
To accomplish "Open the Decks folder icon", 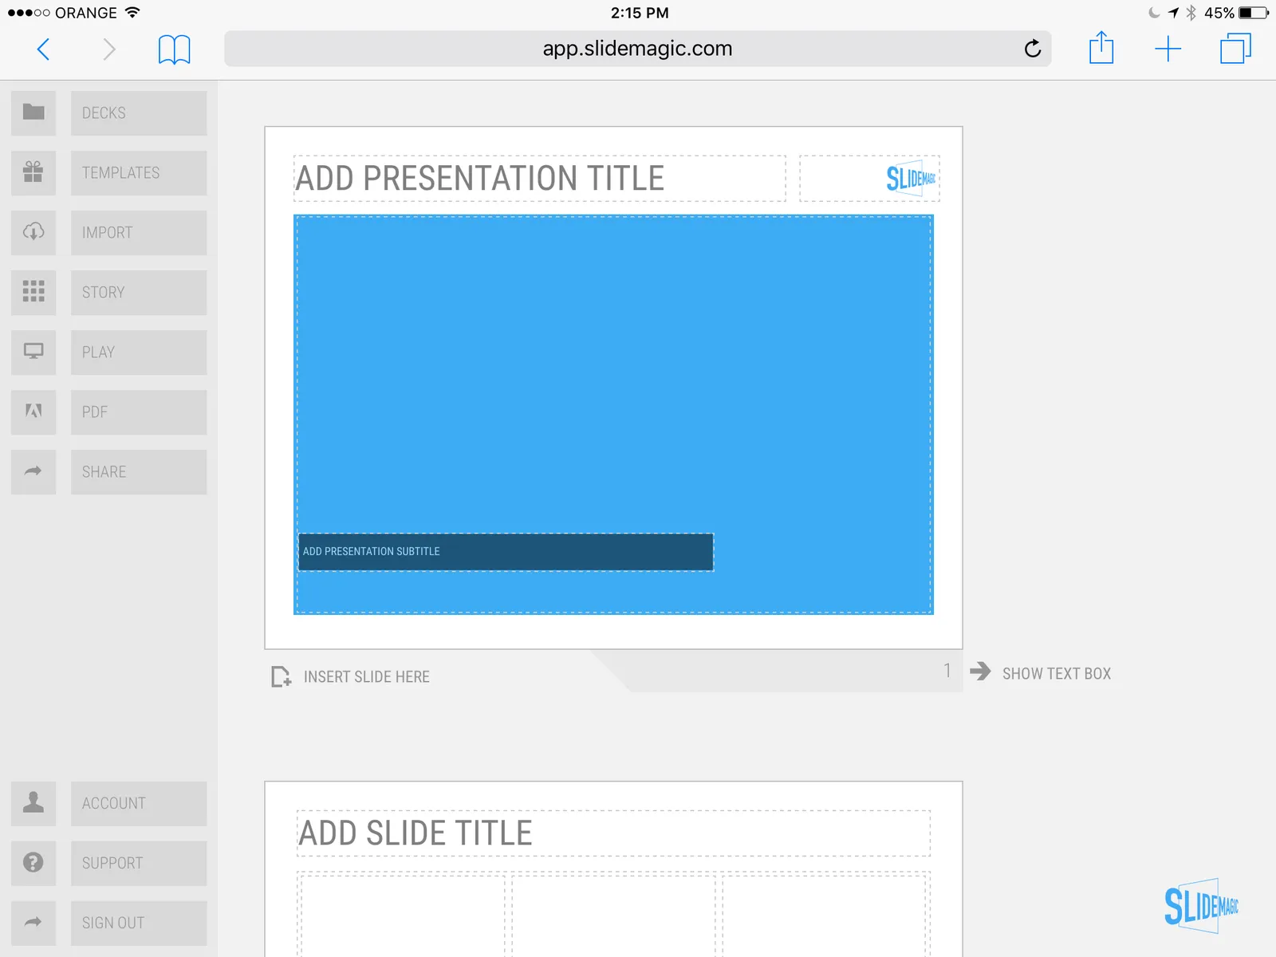I will (33, 112).
